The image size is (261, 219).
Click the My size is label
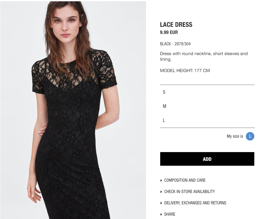[235, 136]
